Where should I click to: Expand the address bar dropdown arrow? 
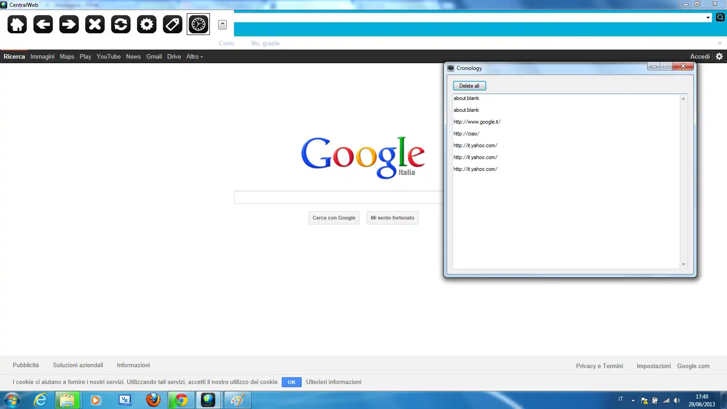[x=708, y=18]
